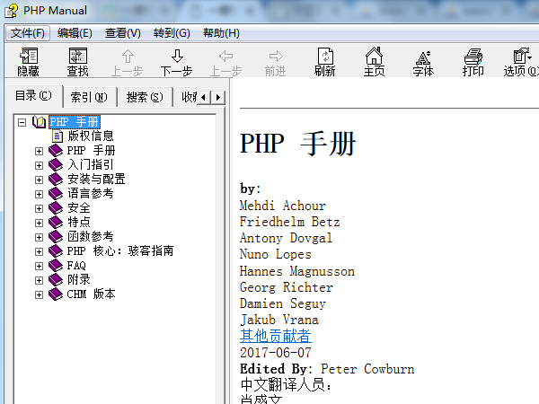Click the tab strip right scroll arrow
The height and width of the screenshot is (404, 539).
[218, 98]
